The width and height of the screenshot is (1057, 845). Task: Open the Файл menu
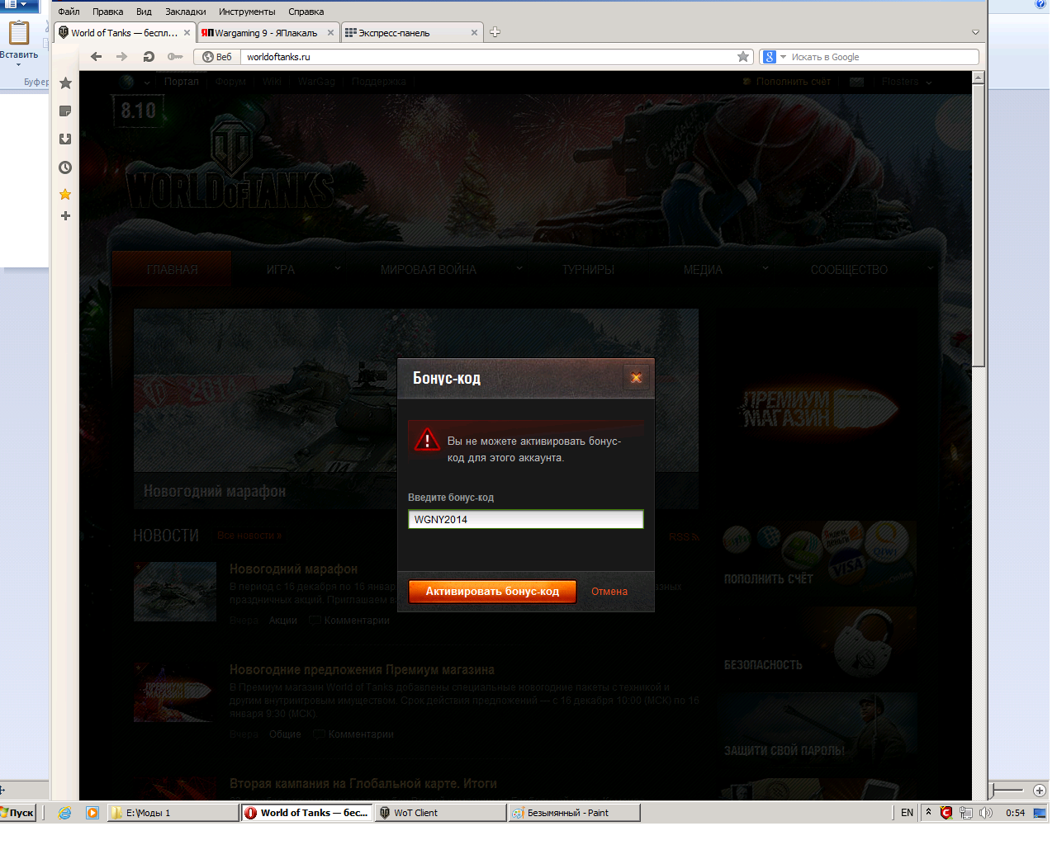pos(69,12)
